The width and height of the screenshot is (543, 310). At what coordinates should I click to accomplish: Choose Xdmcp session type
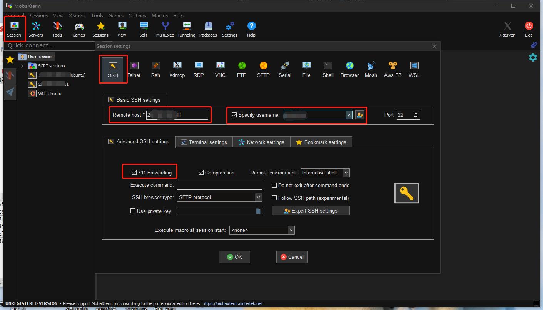(x=177, y=70)
